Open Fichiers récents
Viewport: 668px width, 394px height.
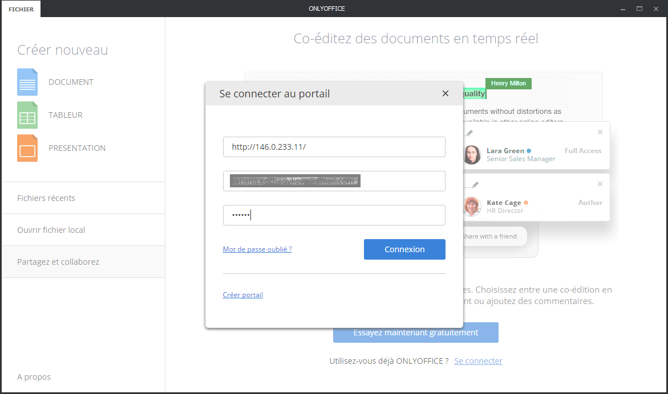click(x=46, y=198)
